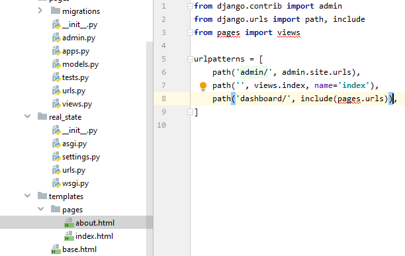Viewport: 405px width, 256px height.
Task: Open asgi.py in the project tree
Action: click(74, 144)
